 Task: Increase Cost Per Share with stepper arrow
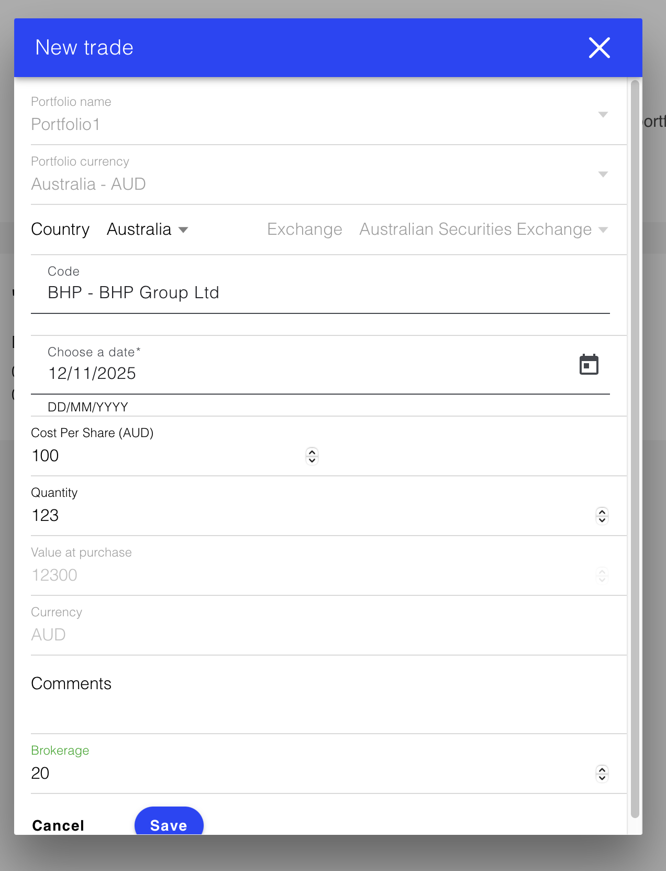(312, 452)
